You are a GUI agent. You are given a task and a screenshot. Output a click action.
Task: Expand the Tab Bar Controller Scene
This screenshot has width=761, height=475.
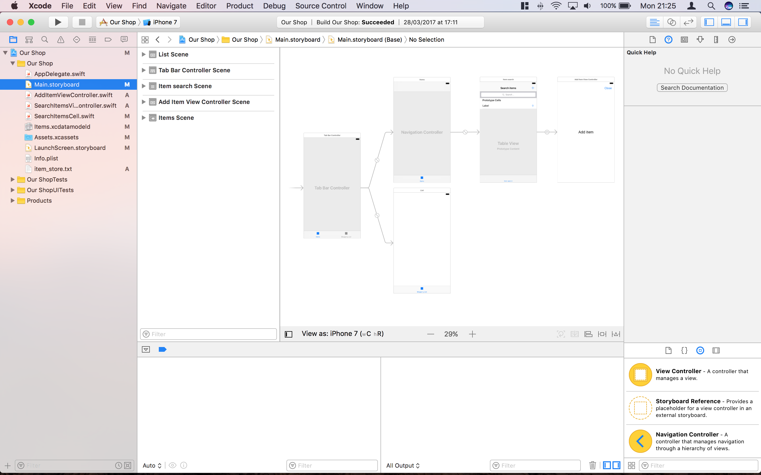tap(144, 70)
